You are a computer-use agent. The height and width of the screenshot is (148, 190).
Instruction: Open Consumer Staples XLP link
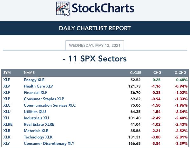click(x=44, y=99)
